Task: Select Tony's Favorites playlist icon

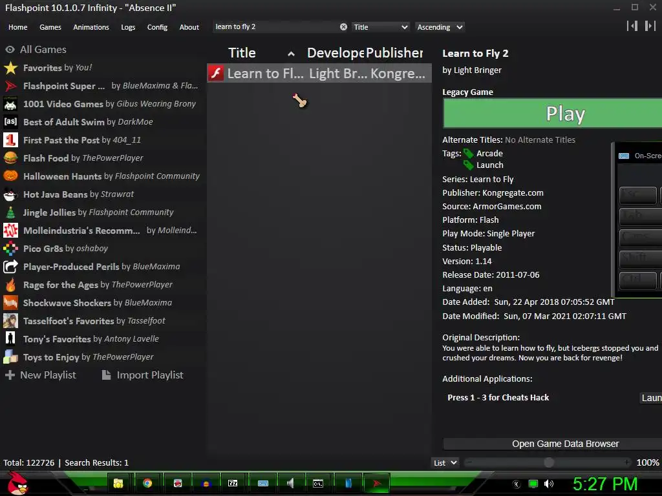Action: click(x=10, y=339)
